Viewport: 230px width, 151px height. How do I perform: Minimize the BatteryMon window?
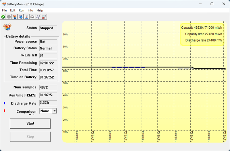click(x=200, y=4)
